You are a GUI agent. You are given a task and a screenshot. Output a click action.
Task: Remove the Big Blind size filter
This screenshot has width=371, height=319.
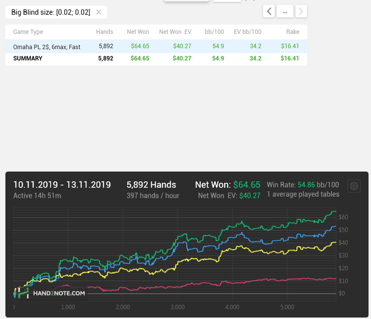click(99, 12)
